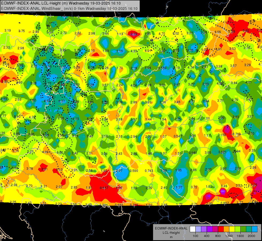This screenshot has width=262, height=241.
Task: Click the wind shear value 5.59
Action: [50, 32]
